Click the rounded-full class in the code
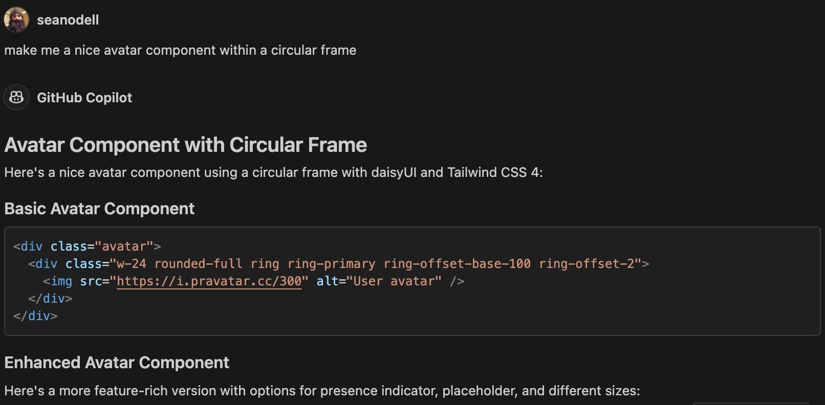Screen dimensions: 825x405 click(x=198, y=264)
